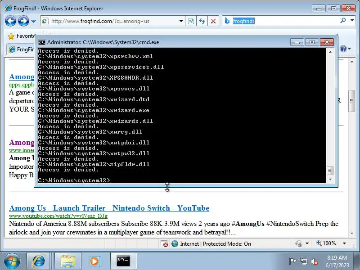This screenshot has width=360, height=270.
Task: Click the C:\Windows\system32> prompt line
Action: [x=74, y=180]
